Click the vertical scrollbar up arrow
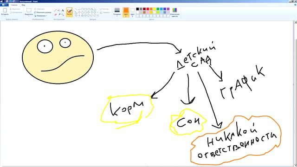 point(296,22)
